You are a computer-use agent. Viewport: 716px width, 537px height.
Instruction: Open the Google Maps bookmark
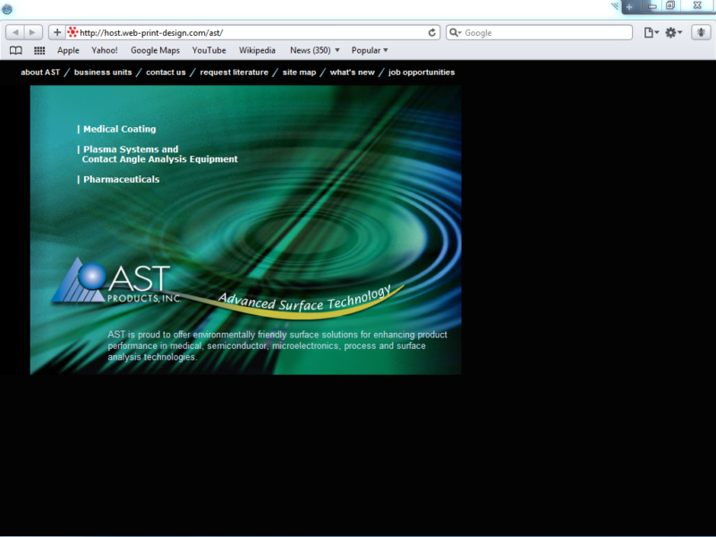pos(155,50)
